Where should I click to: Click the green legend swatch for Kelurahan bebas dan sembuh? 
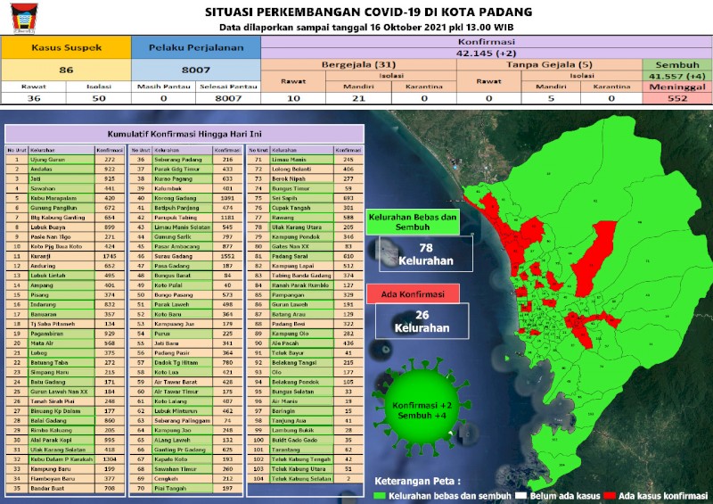tap(380, 496)
